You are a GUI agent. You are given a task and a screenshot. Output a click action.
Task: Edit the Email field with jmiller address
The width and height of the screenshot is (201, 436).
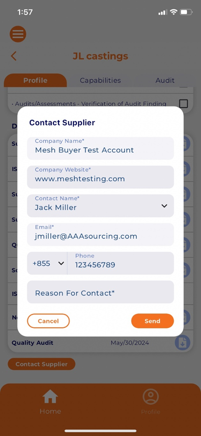(x=100, y=234)
